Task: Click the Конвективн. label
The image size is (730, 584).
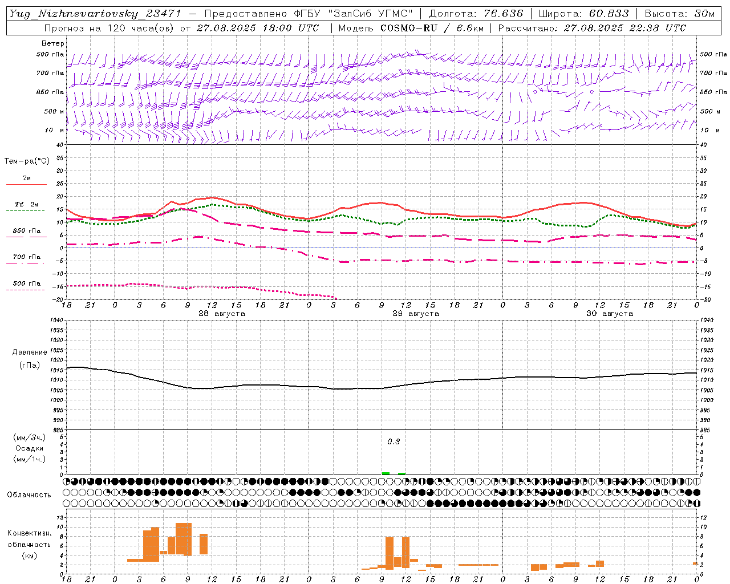Action: click(30, 533)
